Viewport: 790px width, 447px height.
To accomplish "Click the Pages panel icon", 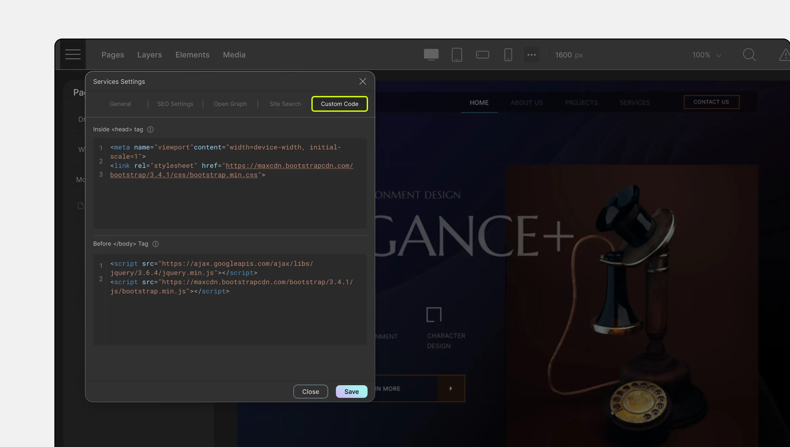I will 112,55.
